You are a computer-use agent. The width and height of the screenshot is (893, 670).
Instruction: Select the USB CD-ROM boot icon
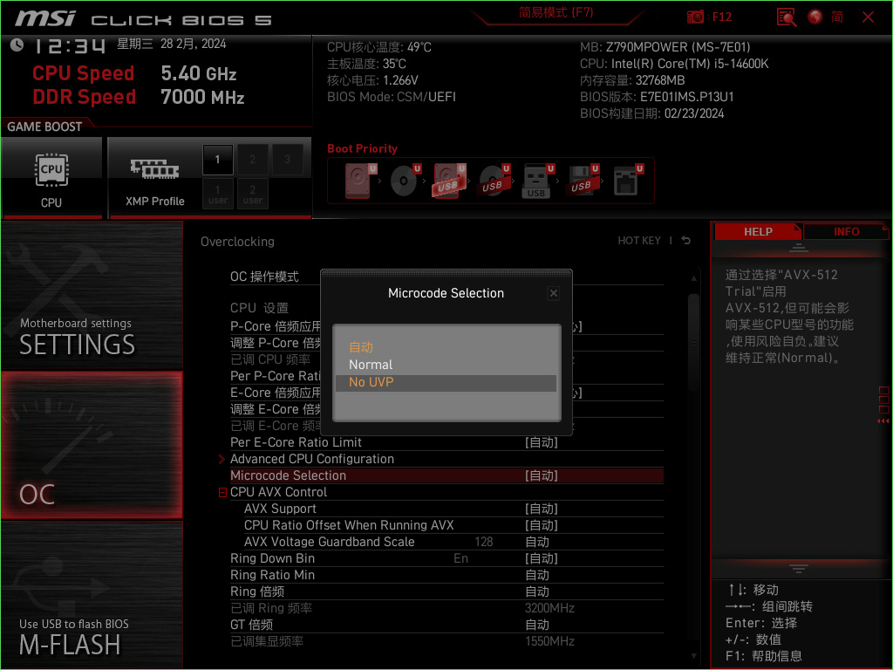click(x=494, y=181)
